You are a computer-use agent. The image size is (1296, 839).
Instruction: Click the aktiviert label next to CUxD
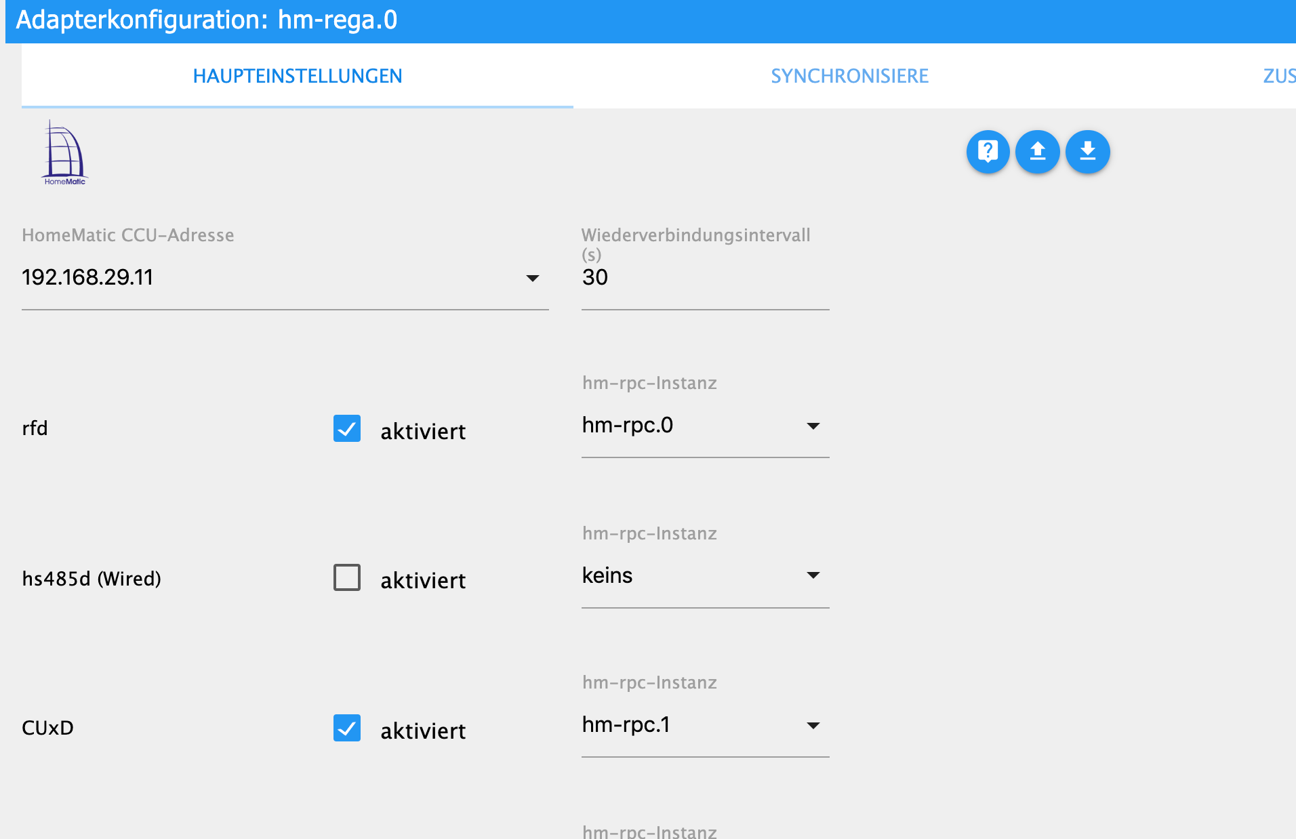[423, 731]
